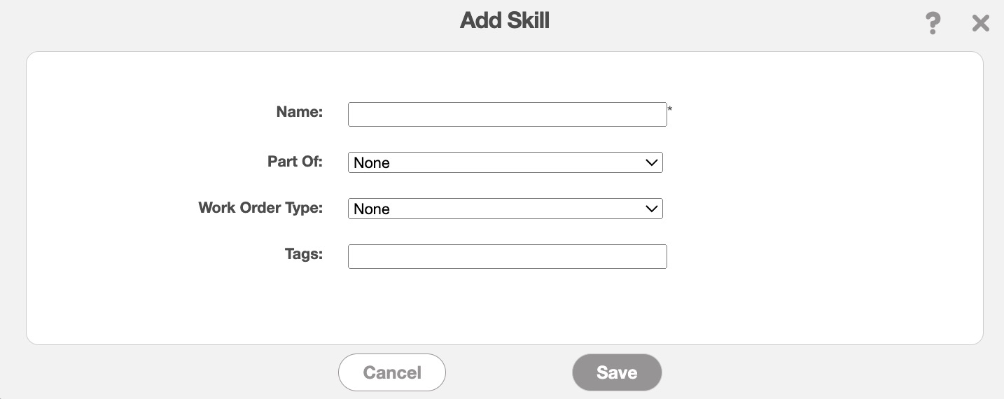
Task: Save the new skill
Action: coord(616,372)
